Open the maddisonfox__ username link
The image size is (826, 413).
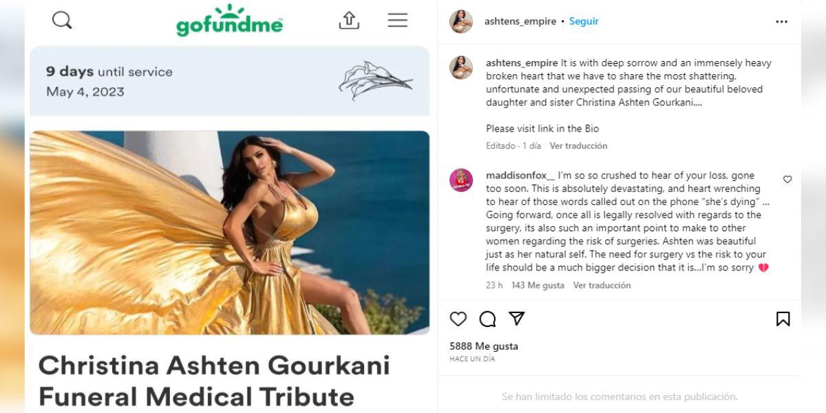pos(520,176)
